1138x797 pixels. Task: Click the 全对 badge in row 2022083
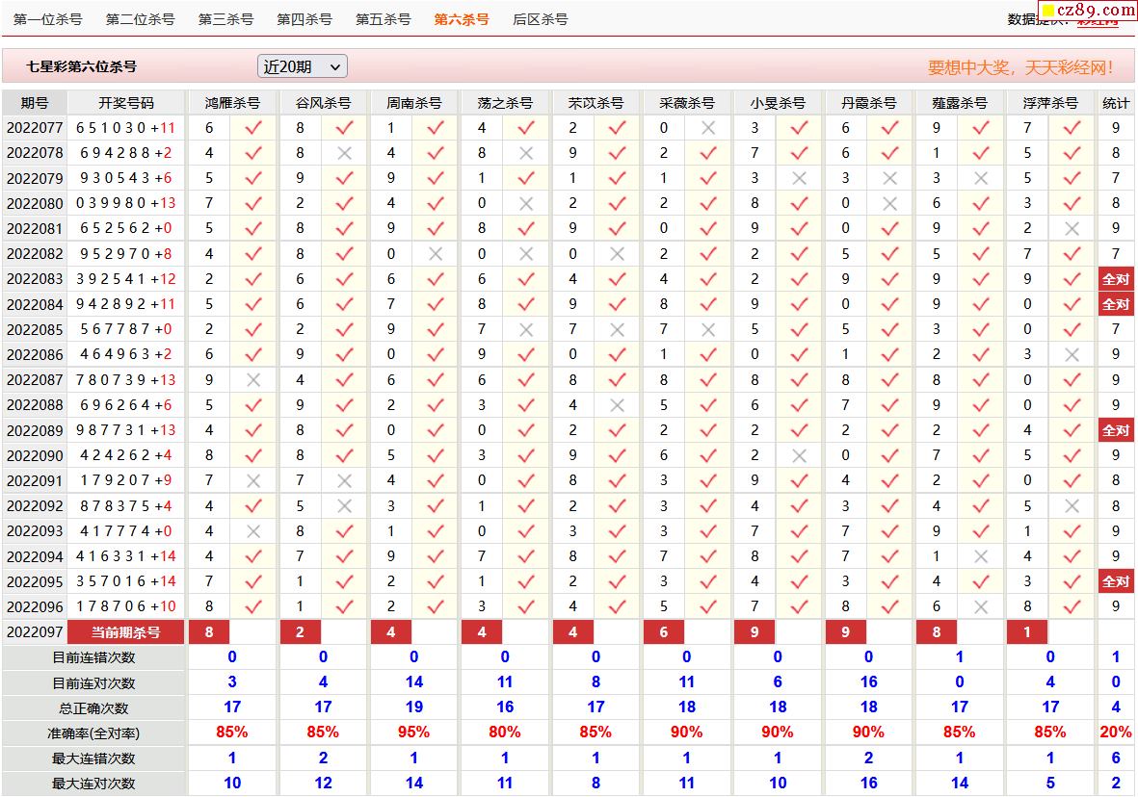pyautogui.click(x=1116, y=279)
